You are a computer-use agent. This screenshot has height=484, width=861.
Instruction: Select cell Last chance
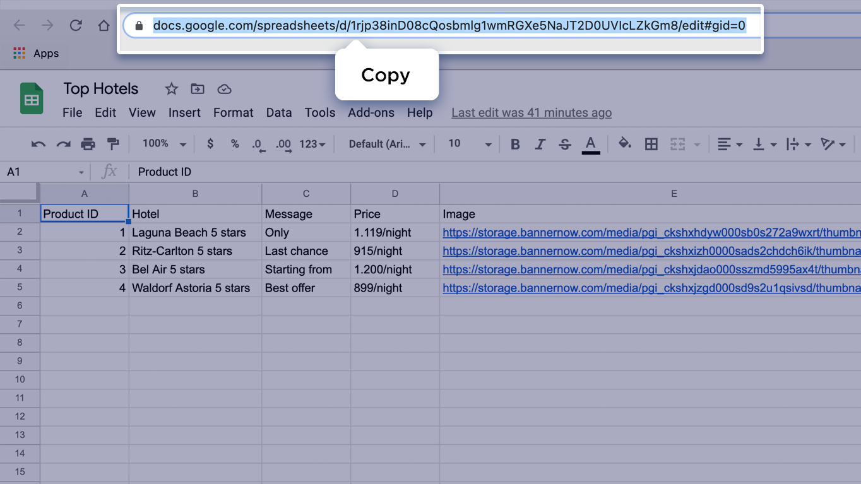point(306,251)
